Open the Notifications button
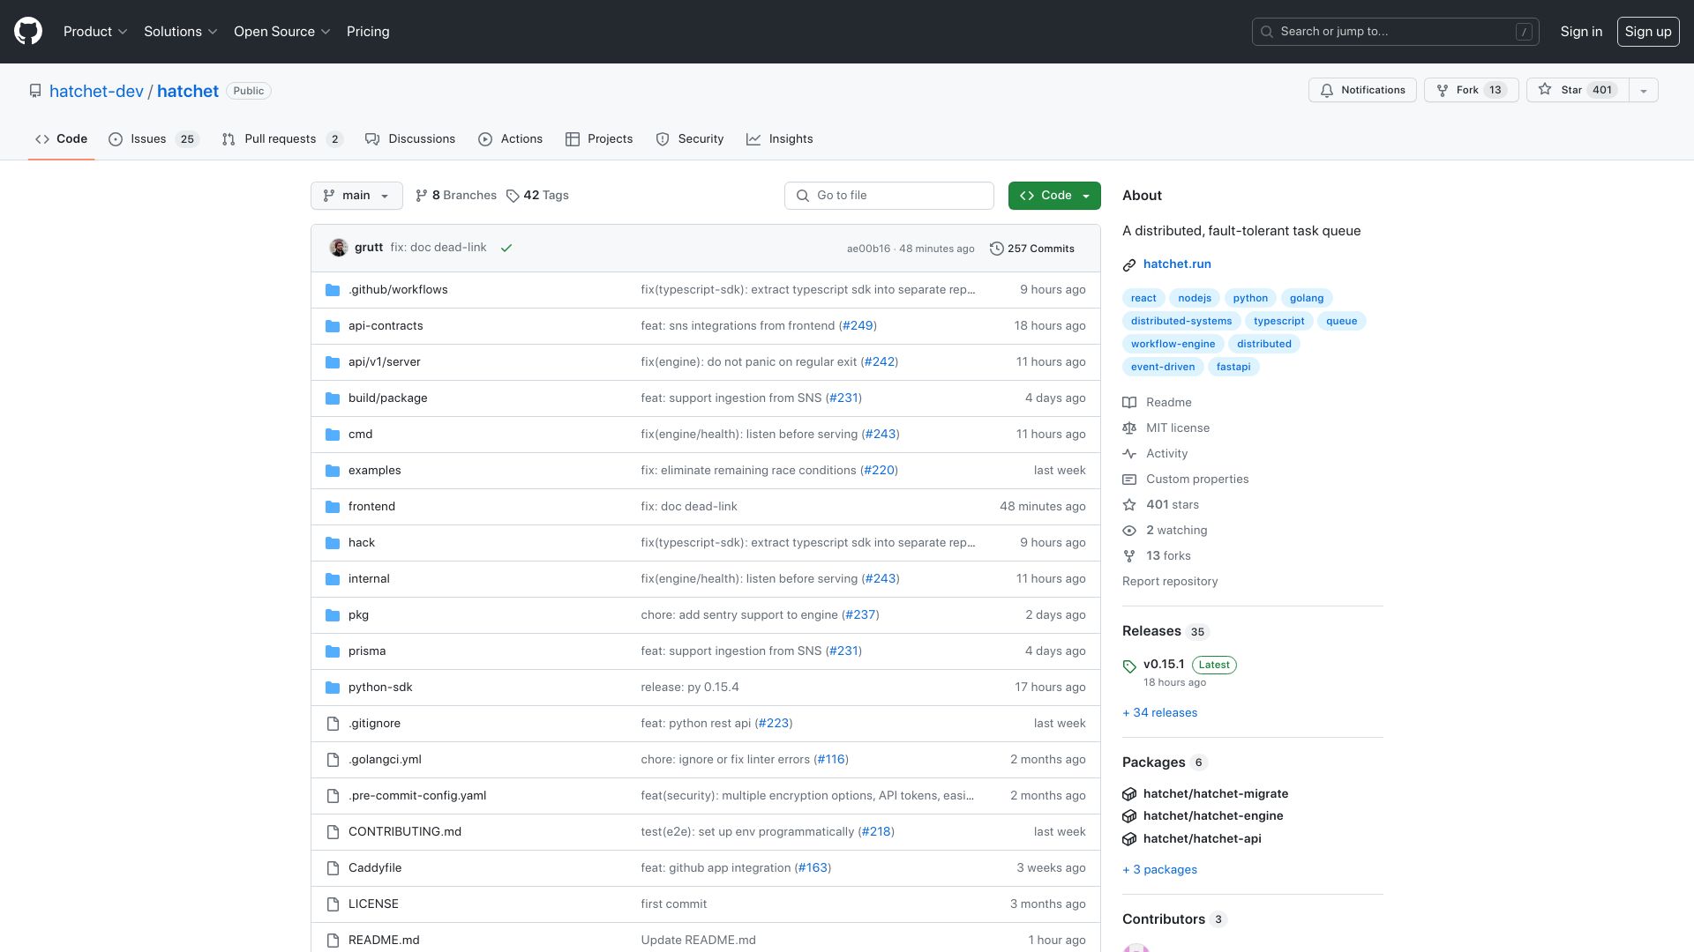 tap(1362, 90)
